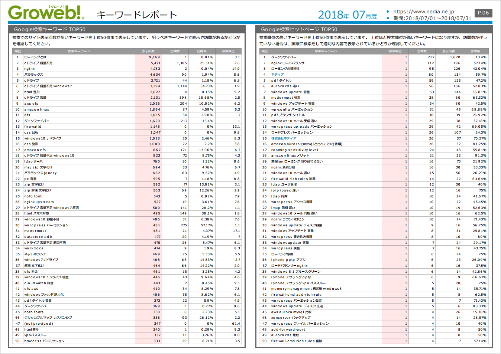
Task: Select the nginx ロードバランサ keyword
Action: click(x=288, y=63)
